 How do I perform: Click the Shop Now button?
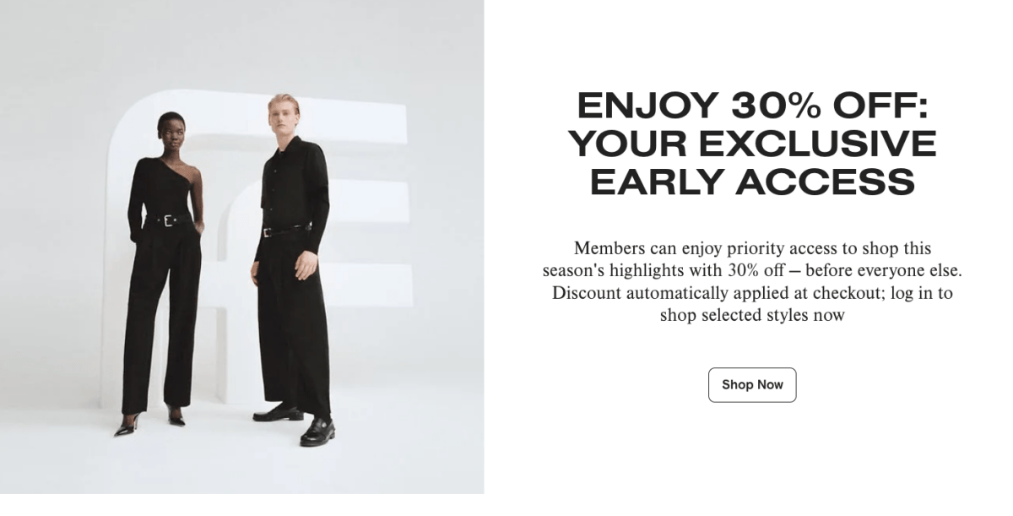pyautogui.click(x=752, y=385)
